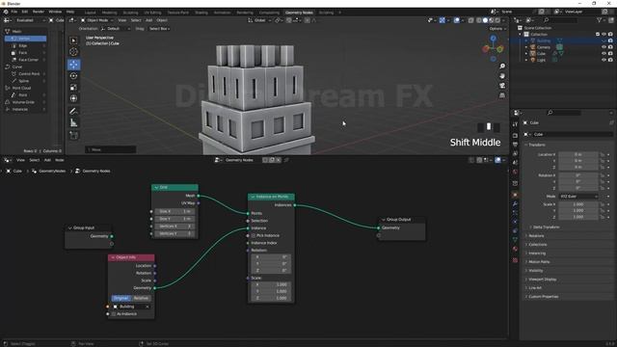This screenshot has width=617, height=347.
Task: Open the File menu
Action: [x=14, y=12]
